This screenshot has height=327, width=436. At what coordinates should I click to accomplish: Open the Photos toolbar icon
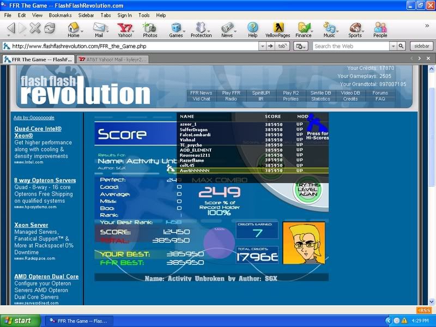(150, 29)
